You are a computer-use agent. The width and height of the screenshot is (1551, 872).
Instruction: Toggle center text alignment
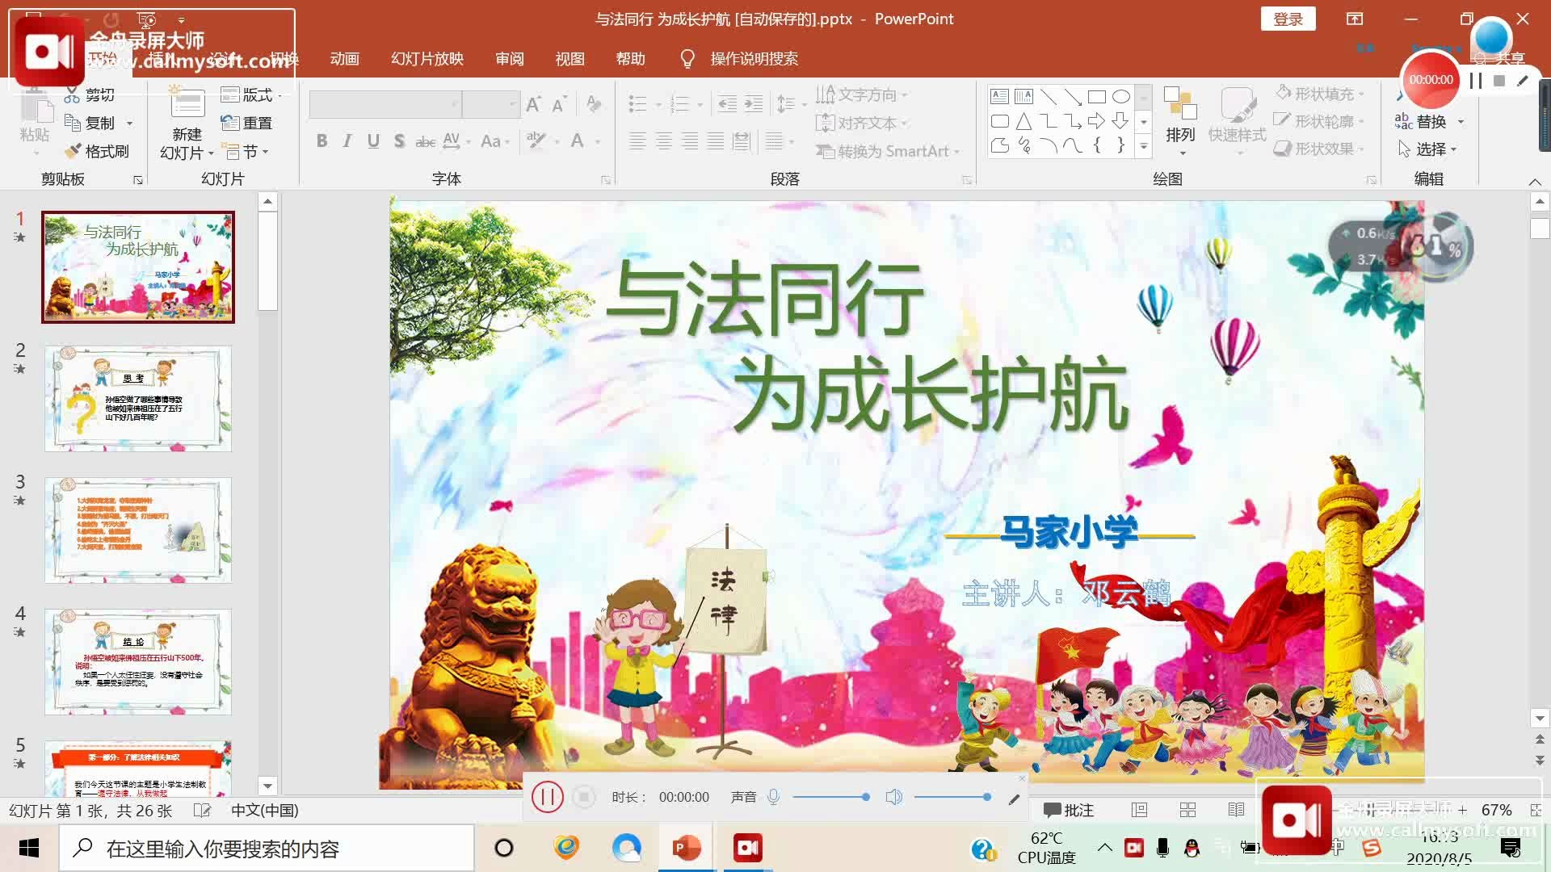tap(664, 141)
